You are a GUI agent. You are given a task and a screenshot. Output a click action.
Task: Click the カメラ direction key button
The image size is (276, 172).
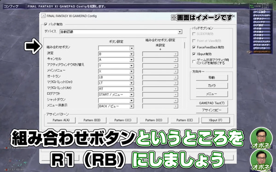(x=212, y=85)
